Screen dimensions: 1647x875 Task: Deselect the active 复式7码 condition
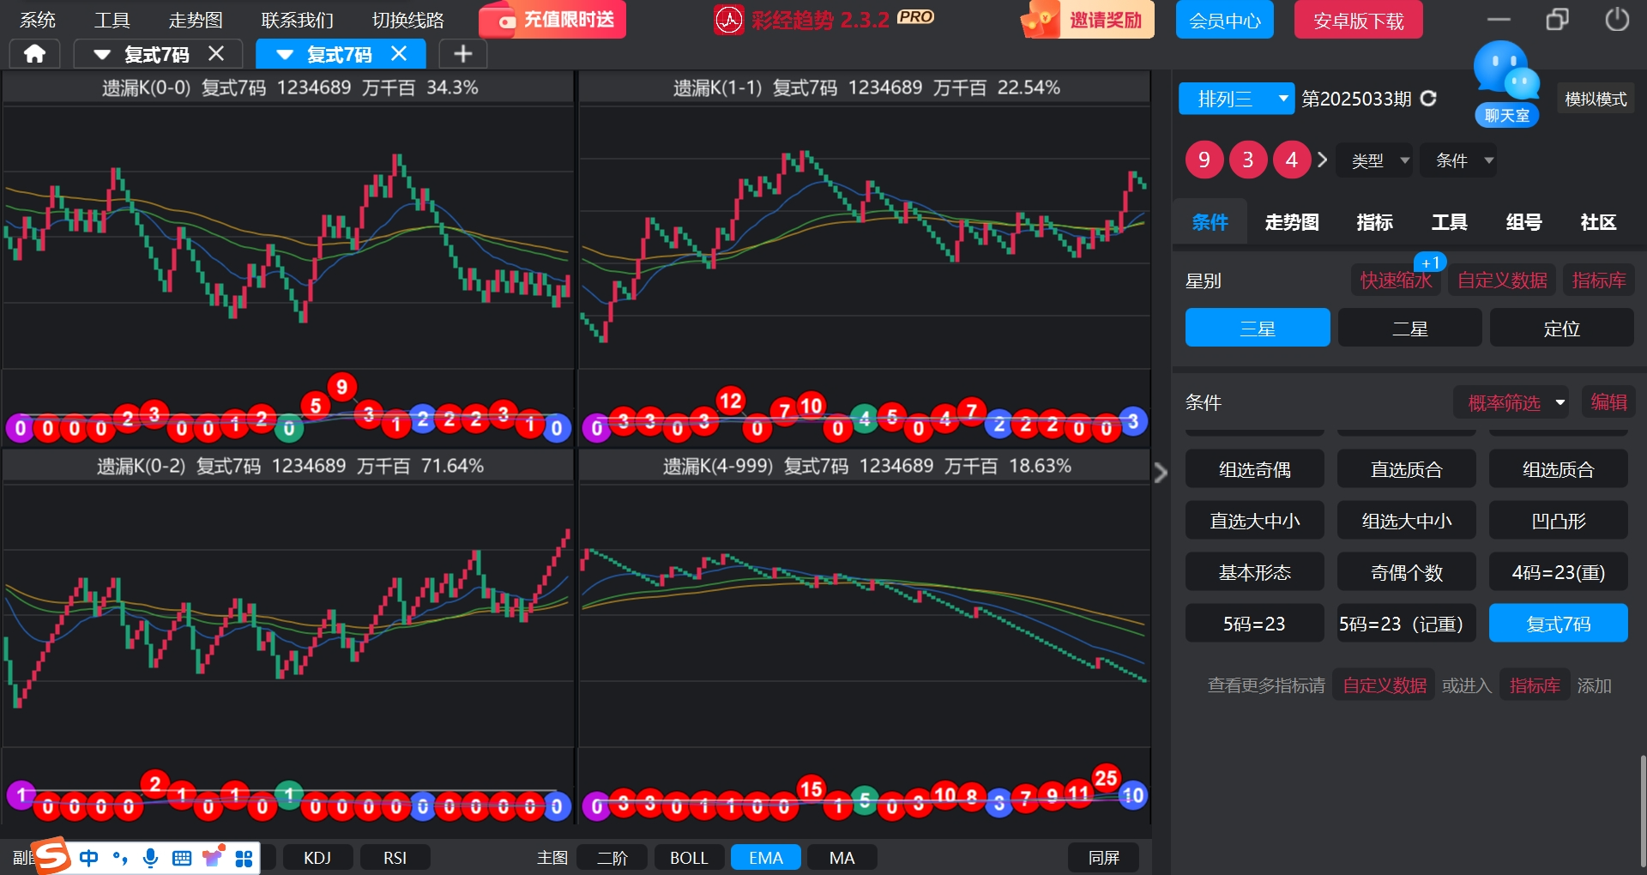[x=1559, y=624]
